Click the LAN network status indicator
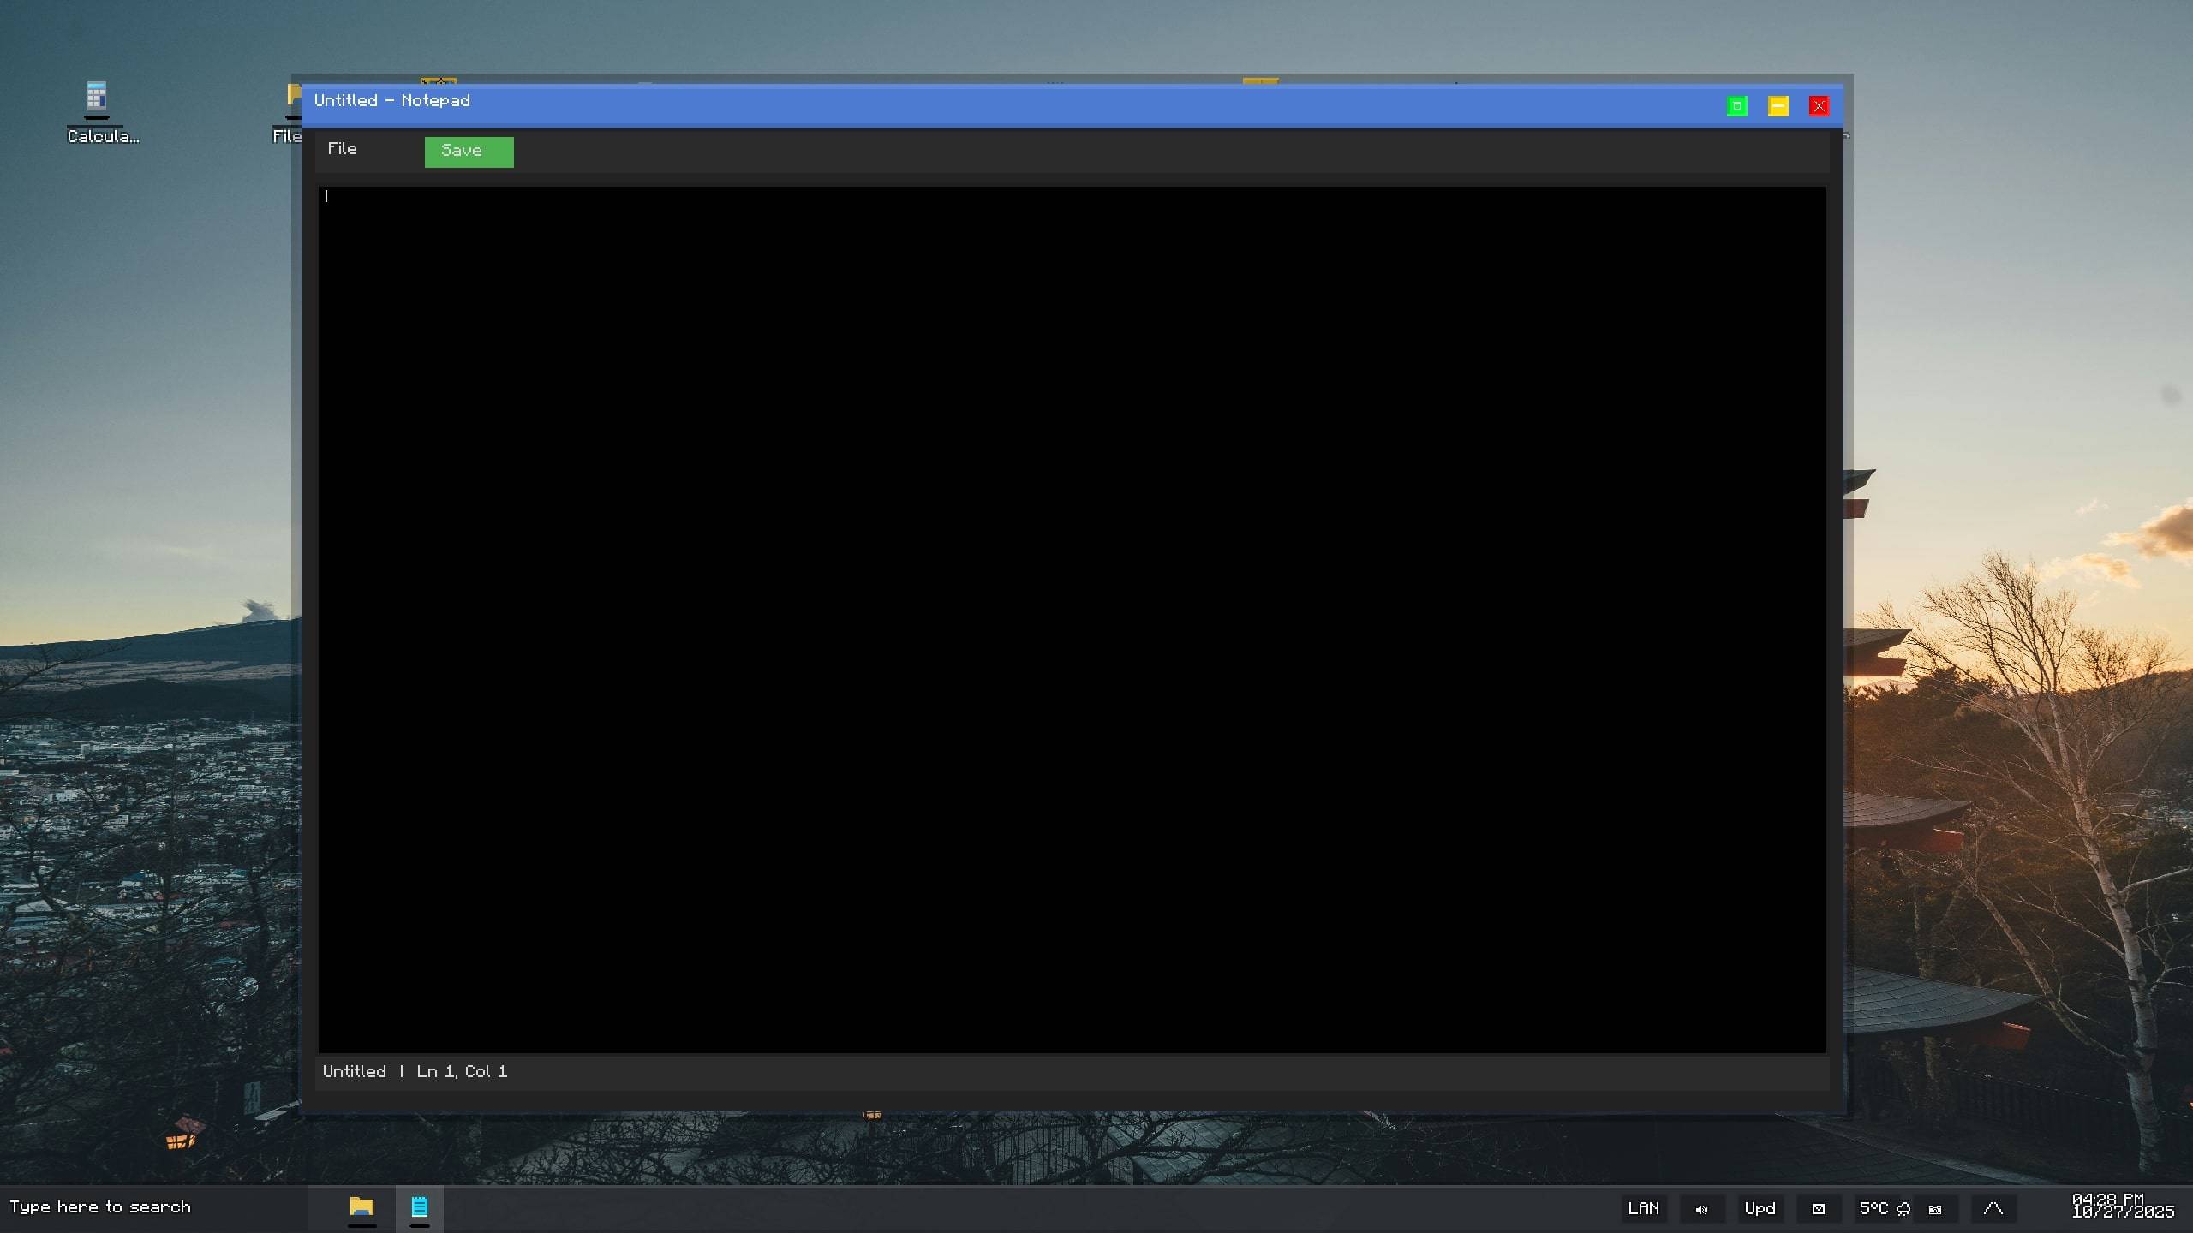This screenshot has height=1233, width=2193. pyautogui.click(x=1643, y=1208)
